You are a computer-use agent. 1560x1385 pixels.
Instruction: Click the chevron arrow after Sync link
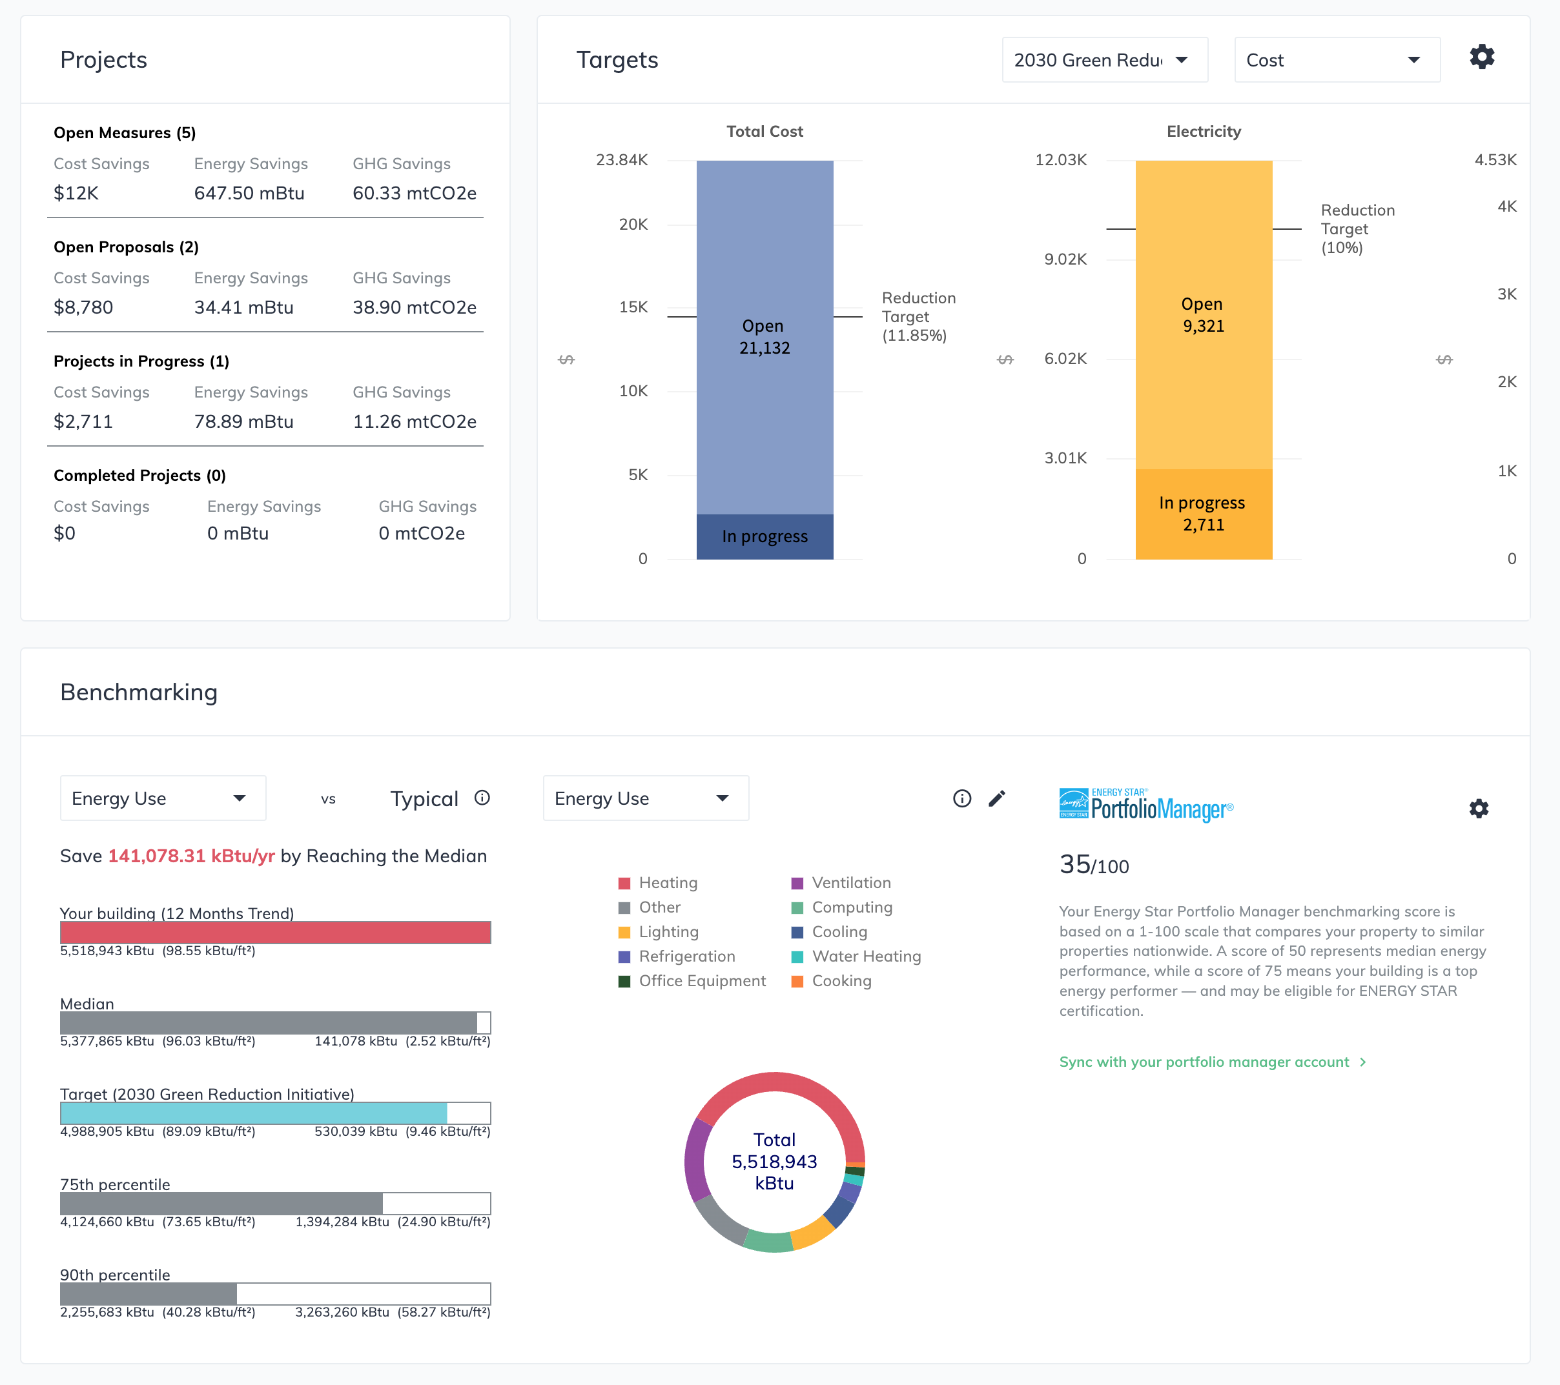pyautogui.click(x=1363, y=1062)
